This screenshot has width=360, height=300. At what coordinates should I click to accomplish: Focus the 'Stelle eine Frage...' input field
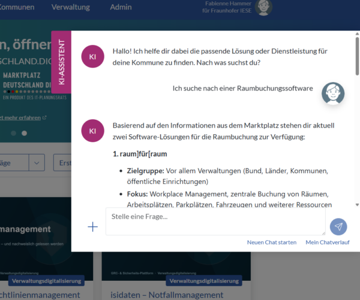coord(215,222)
